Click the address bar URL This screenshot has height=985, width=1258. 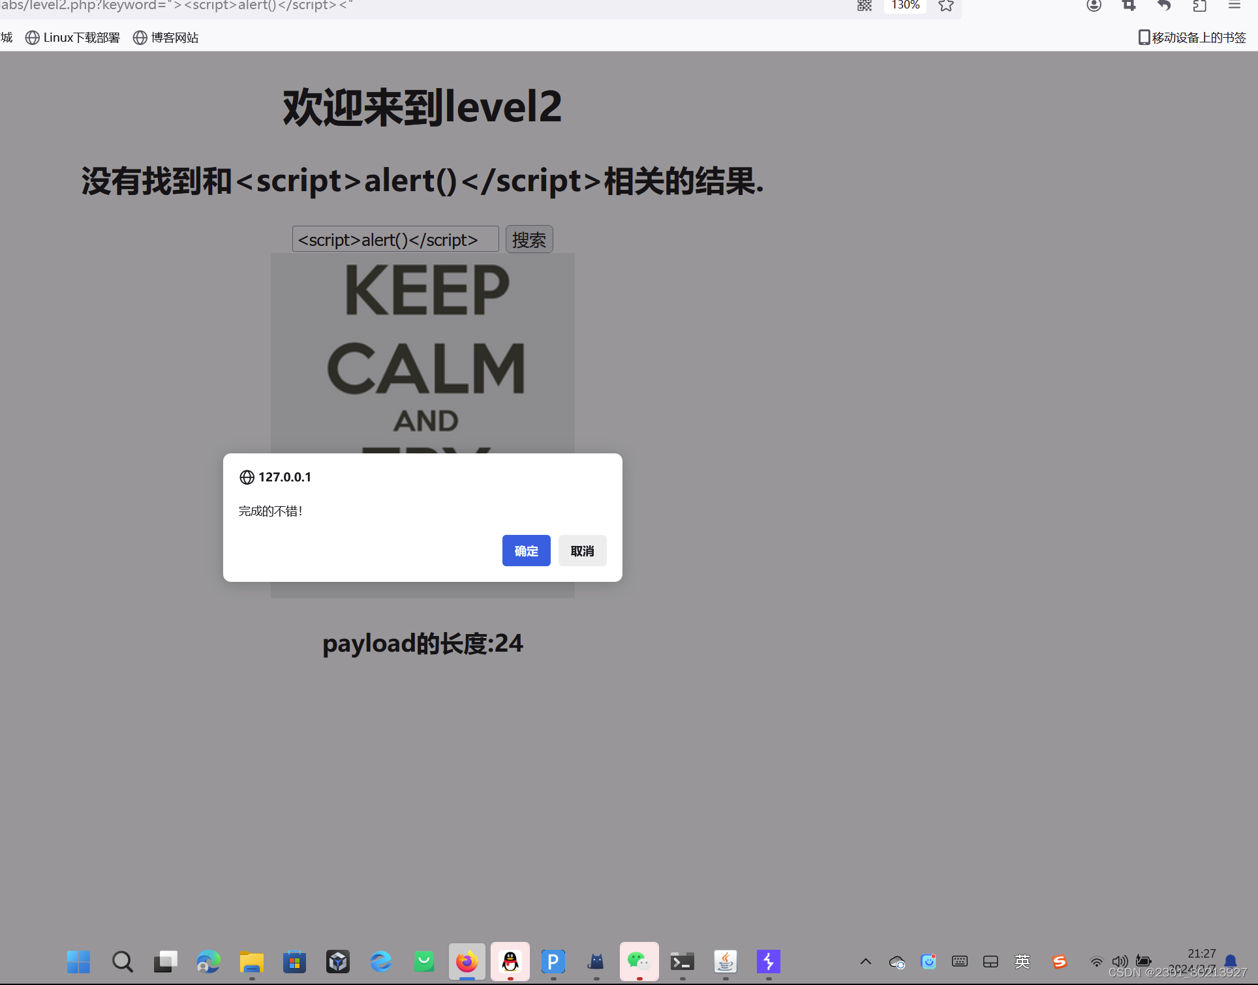tap(176, 6)
